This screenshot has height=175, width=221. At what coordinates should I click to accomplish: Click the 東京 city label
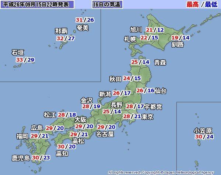147,117
